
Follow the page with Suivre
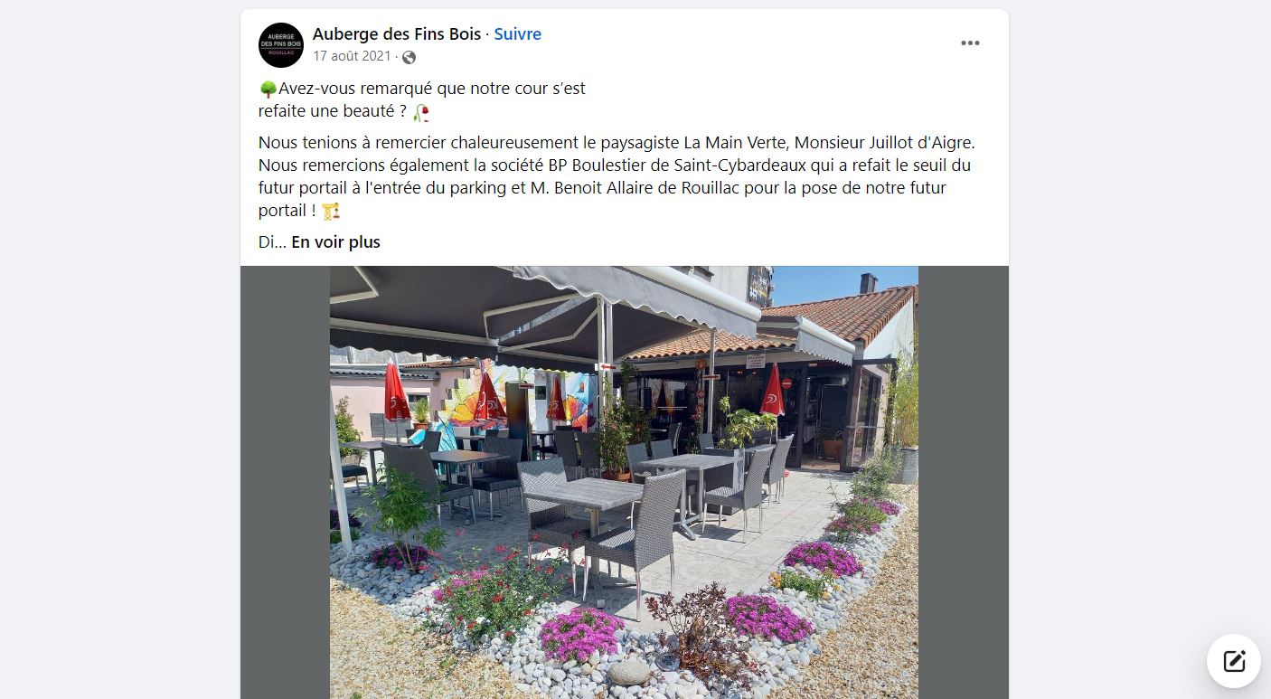point(517,34)
